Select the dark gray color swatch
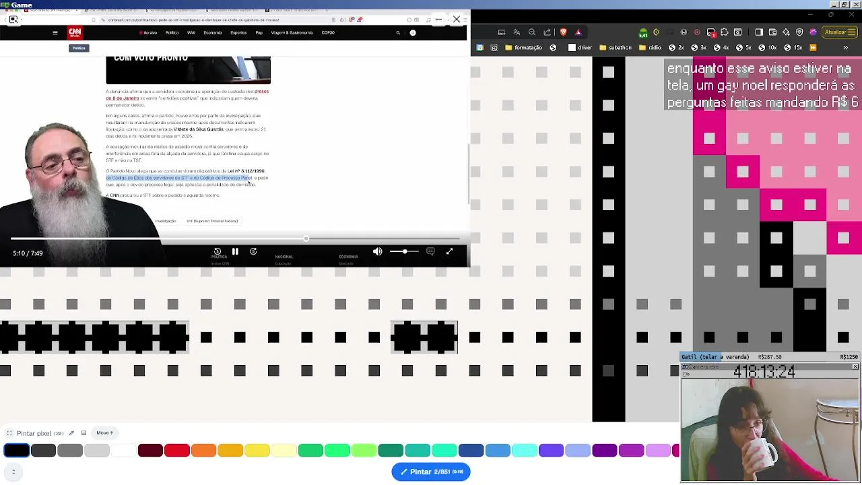Viewport: 862px width, 485px height. 43,451
